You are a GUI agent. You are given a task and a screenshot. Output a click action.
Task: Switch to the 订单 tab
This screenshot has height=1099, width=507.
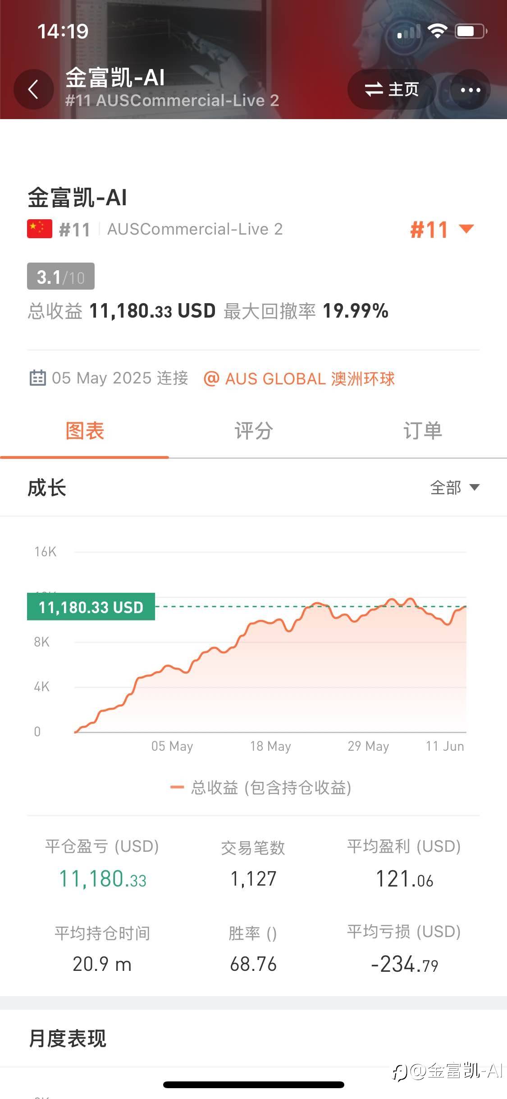[422, 430]
